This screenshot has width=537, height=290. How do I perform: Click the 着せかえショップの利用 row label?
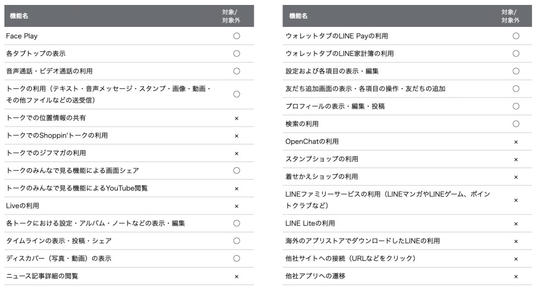(322, 177)
